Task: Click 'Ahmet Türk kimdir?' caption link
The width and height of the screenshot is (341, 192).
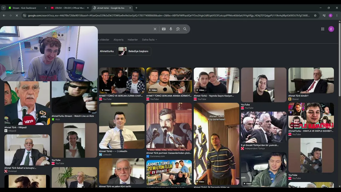Action: coord(298,96)
